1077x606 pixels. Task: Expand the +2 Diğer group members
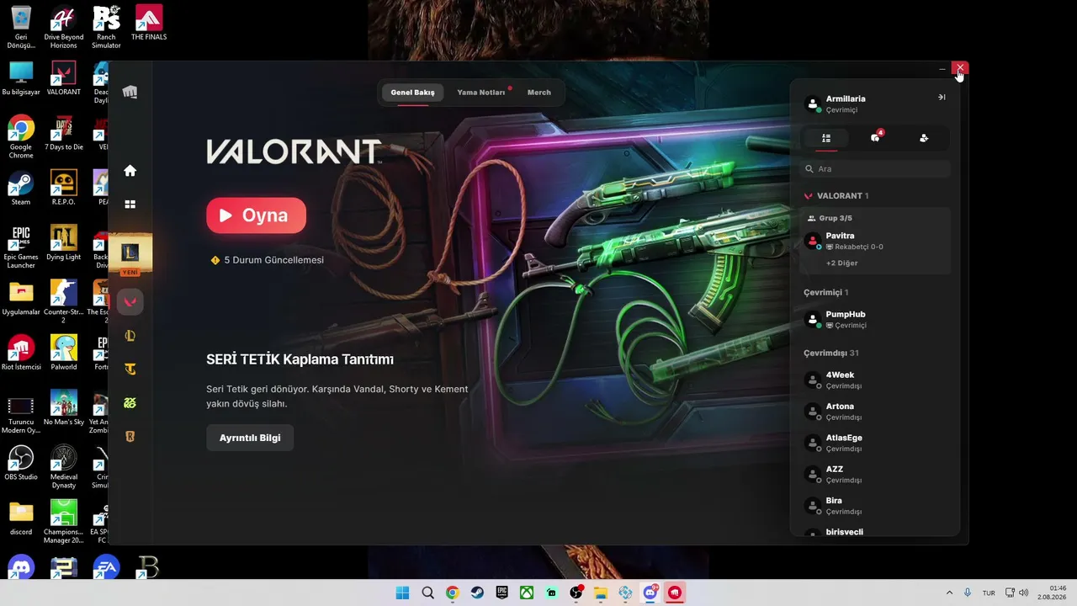(x=841, y=263)
